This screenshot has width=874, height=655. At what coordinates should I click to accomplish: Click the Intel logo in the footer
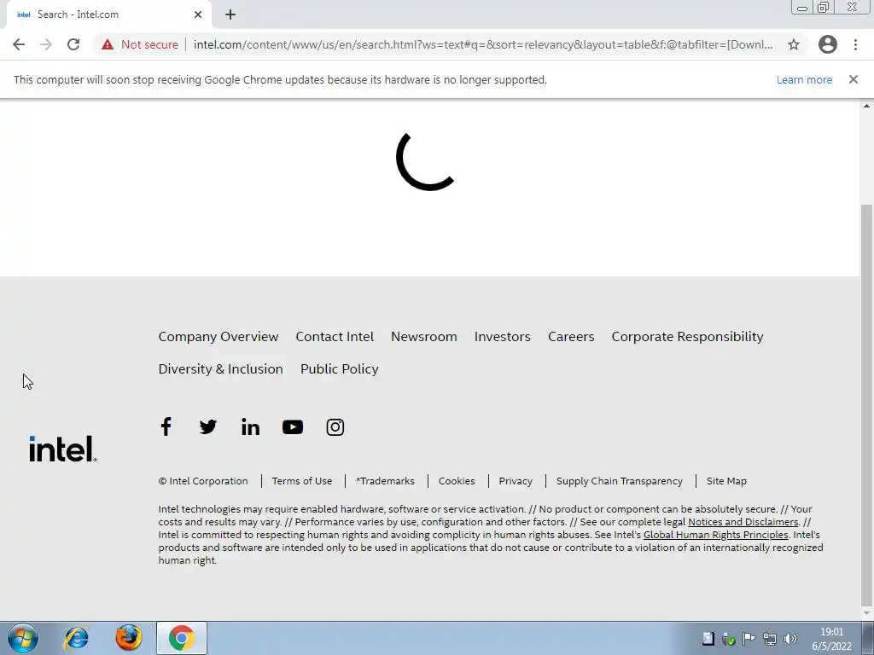[63, 449]
